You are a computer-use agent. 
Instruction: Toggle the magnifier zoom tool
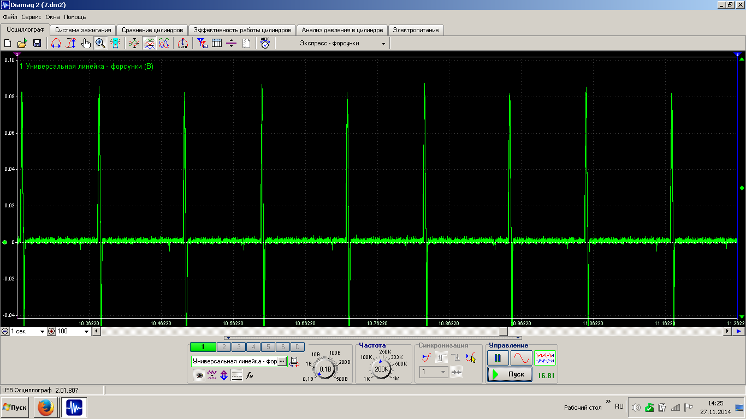point(100,43)
